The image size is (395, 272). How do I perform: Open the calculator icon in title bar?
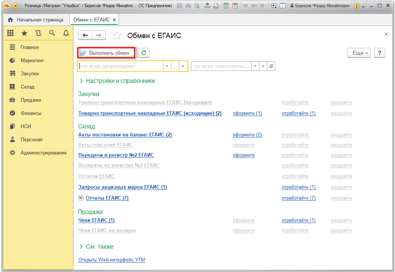pos(226,6)
